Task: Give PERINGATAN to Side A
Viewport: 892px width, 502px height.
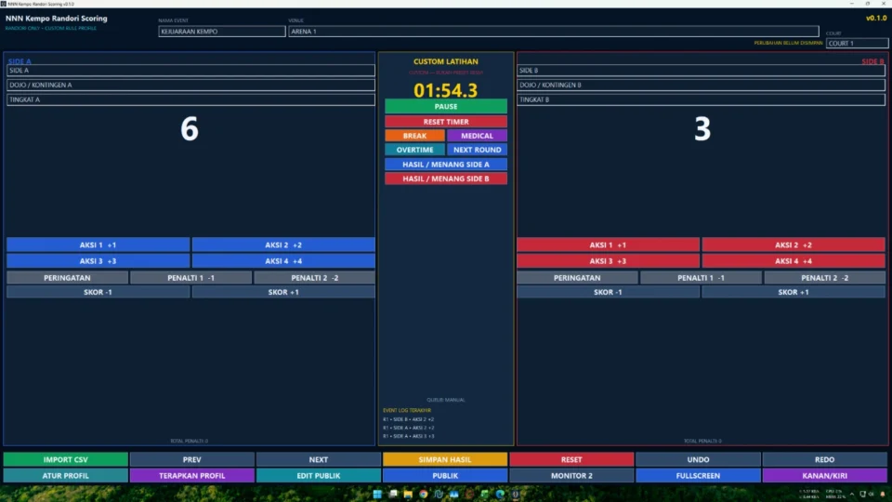Action: (x=67, y=278)
